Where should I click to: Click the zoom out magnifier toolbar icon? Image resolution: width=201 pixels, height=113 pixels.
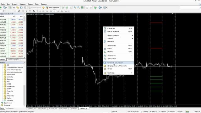point(79,8)
